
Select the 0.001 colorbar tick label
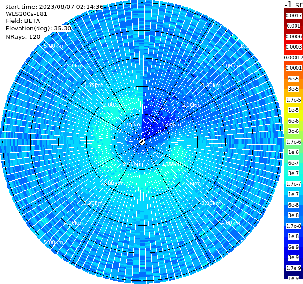(x=294, y=26)
